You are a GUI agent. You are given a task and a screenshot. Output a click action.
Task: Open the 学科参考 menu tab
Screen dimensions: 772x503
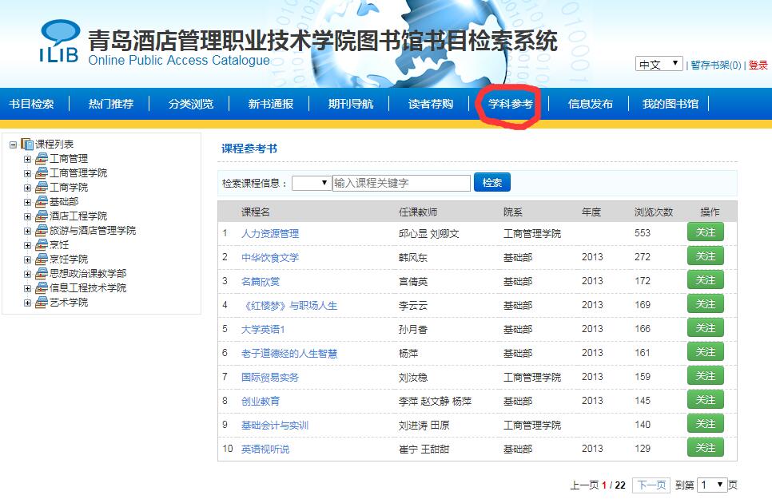point(511,104)
